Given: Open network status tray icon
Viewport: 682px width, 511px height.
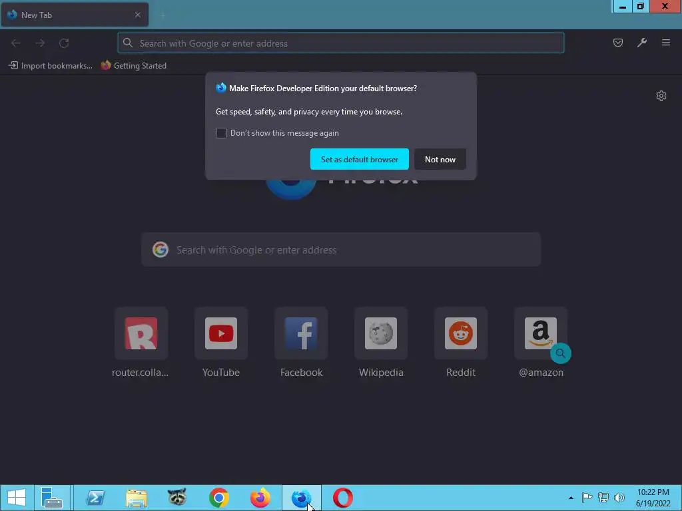Looking at the screenshot, I should [603, 497].
